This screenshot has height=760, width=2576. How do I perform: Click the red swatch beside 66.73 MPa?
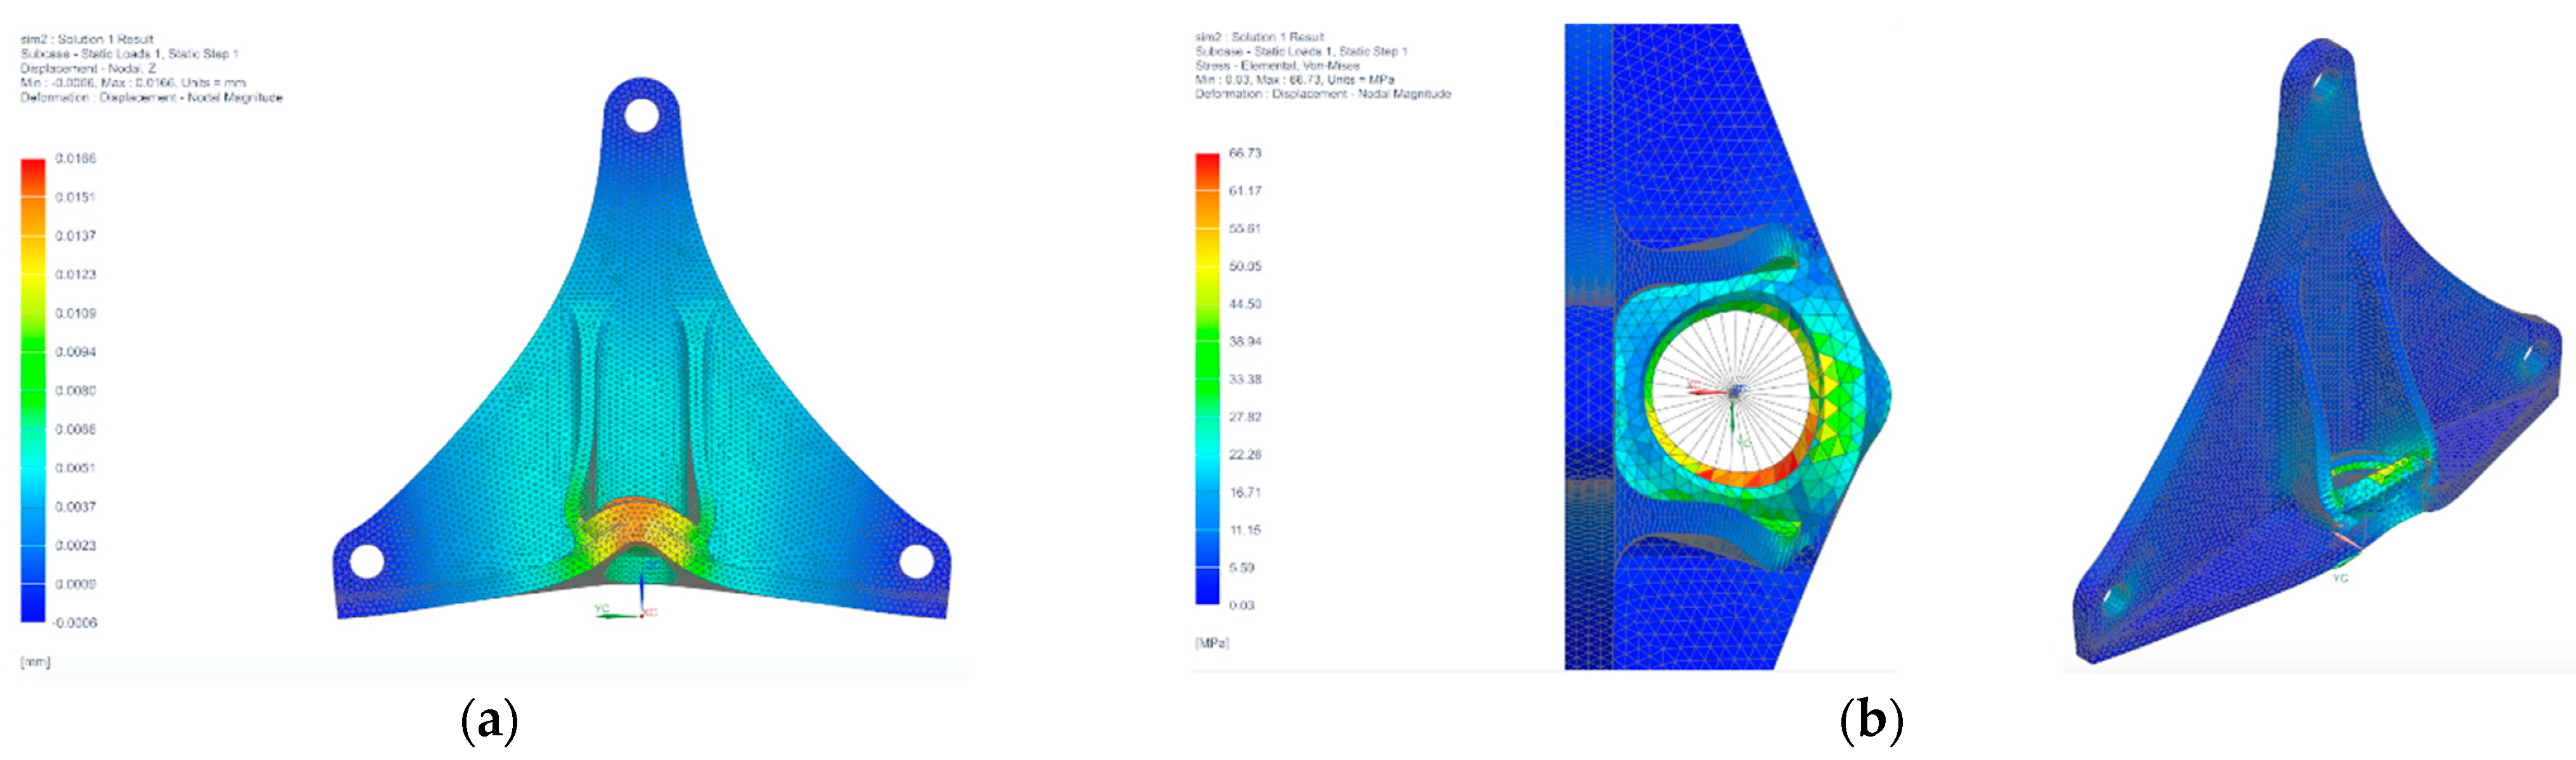click(x=1207, y=166)
